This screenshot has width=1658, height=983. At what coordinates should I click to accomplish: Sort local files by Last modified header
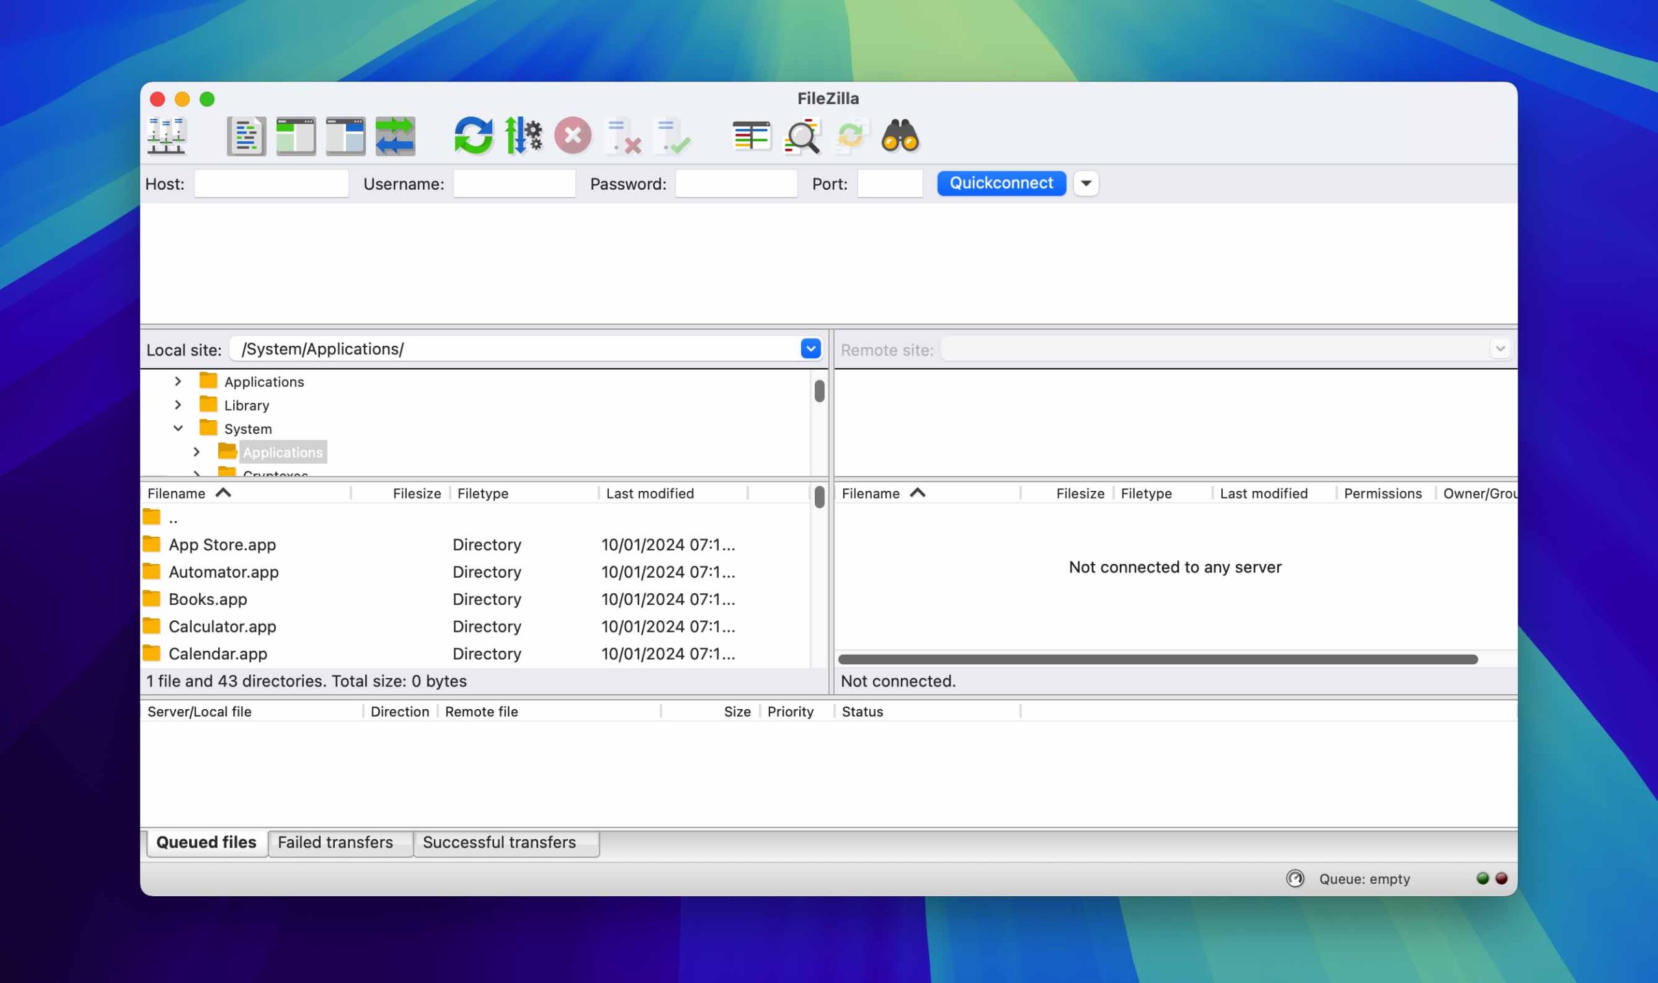650,493
